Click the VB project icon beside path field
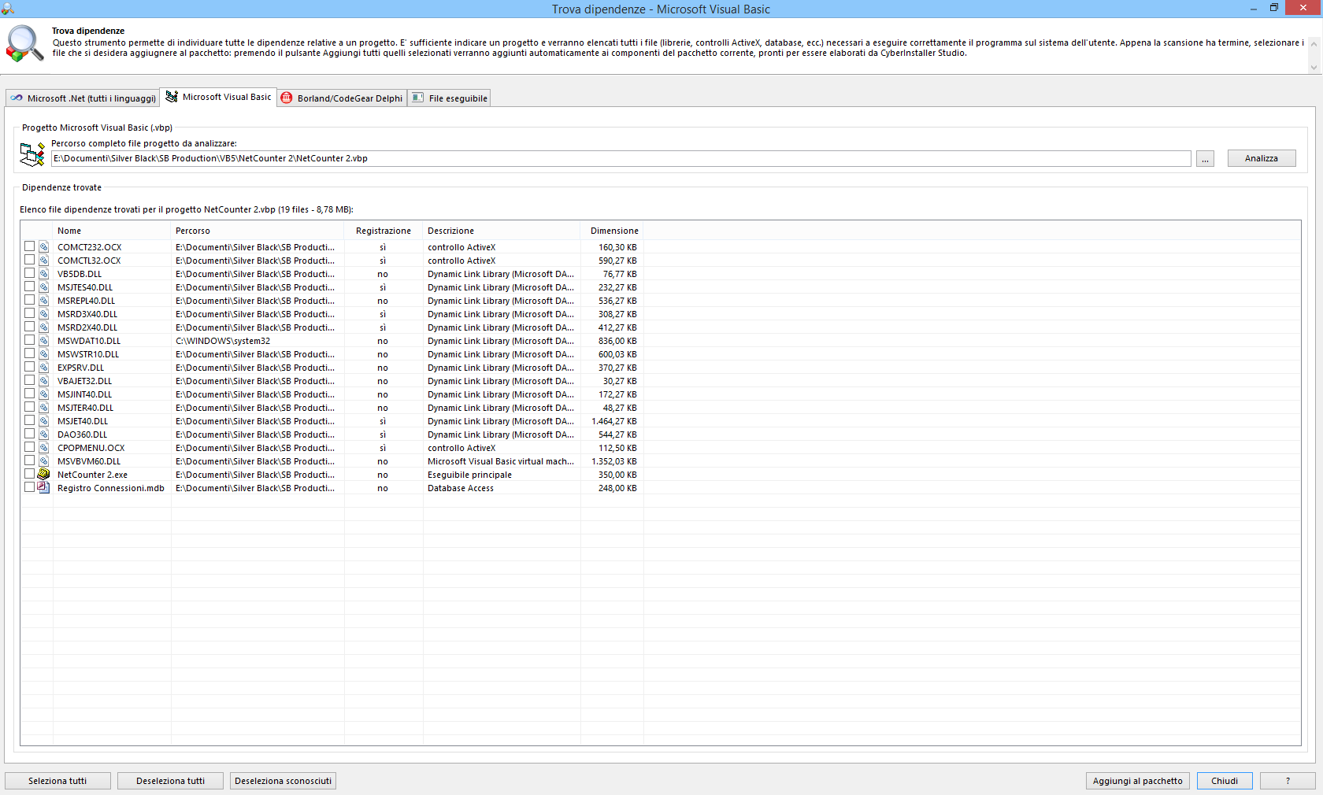The width and height of the screenshot is (1323, 795). (x=32, y=154)
